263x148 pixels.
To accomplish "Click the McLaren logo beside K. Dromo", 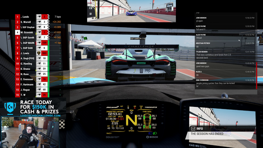I will pos(39,69).
